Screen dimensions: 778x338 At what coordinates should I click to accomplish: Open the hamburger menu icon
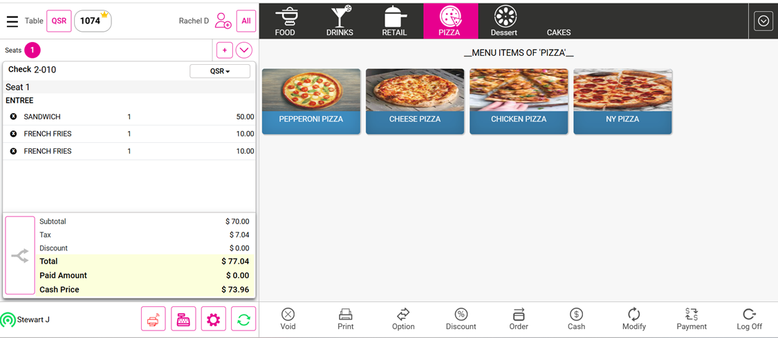pos(12,21)
